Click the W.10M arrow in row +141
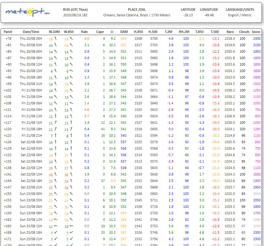Screen dimensions: 264x246 tap(55, 174)
